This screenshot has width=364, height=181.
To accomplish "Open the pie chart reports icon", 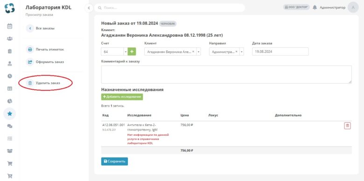I will click(x=9, y=101).
